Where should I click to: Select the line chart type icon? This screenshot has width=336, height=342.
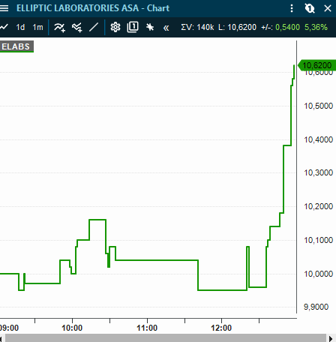[x=4, y=27]
